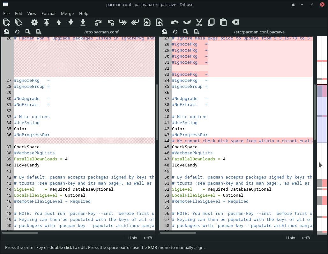Select '# We cannot check disk space' line 44
The image size is (328, 254).
242,141
